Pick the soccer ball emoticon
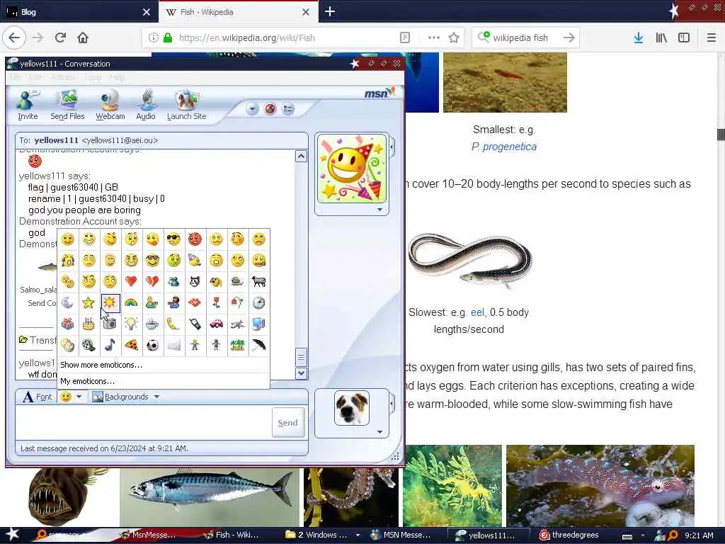 152,345
